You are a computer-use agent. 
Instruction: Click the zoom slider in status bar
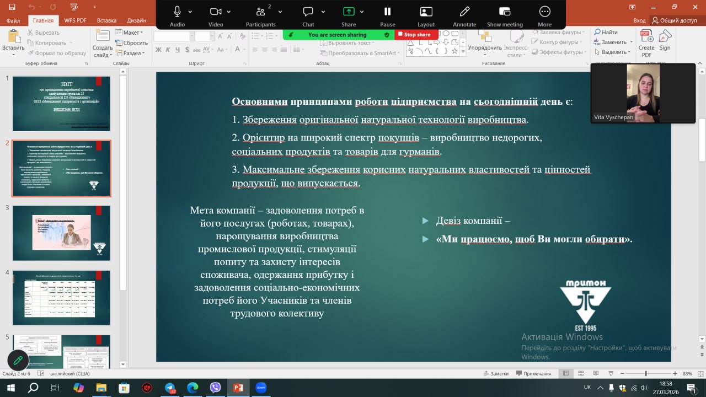point(646,373)
